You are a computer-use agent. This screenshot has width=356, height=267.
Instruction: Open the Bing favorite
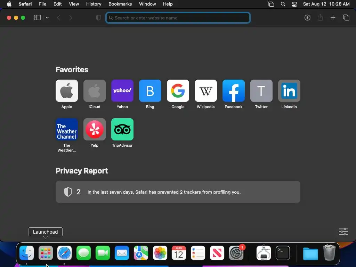pos(150,91)
